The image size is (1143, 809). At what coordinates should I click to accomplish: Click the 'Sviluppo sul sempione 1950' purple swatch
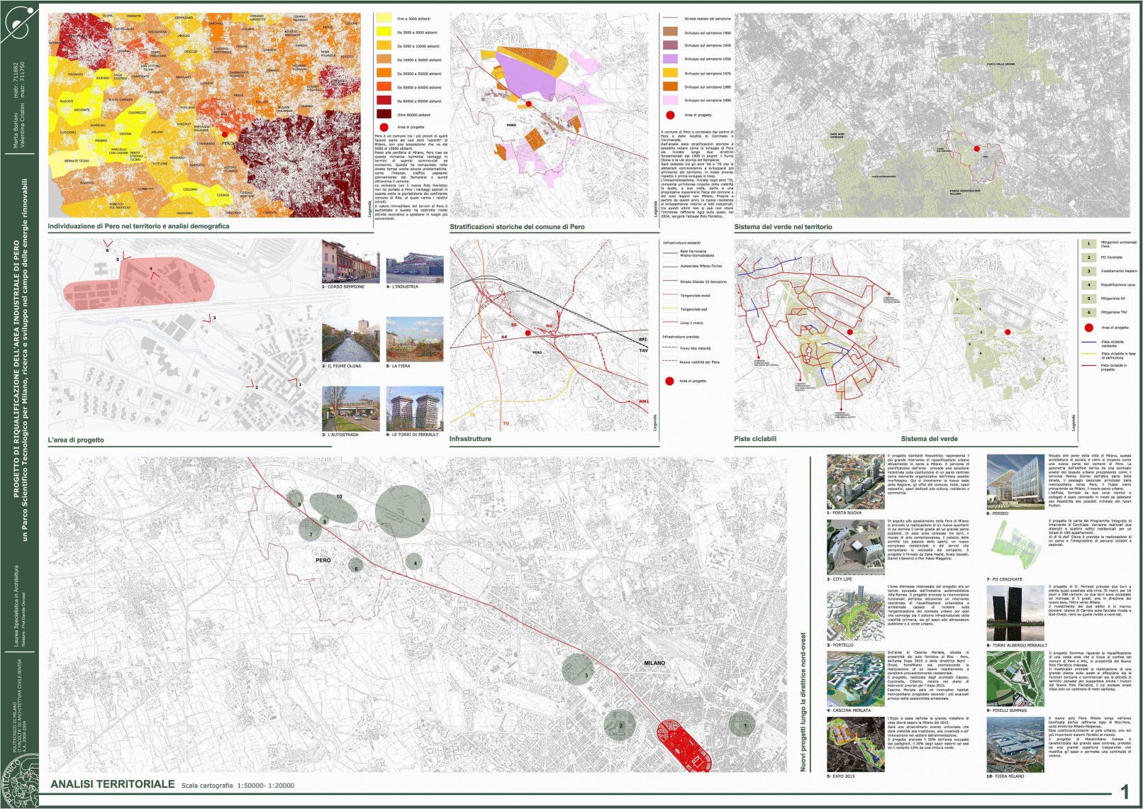click(x=670, y=59)
